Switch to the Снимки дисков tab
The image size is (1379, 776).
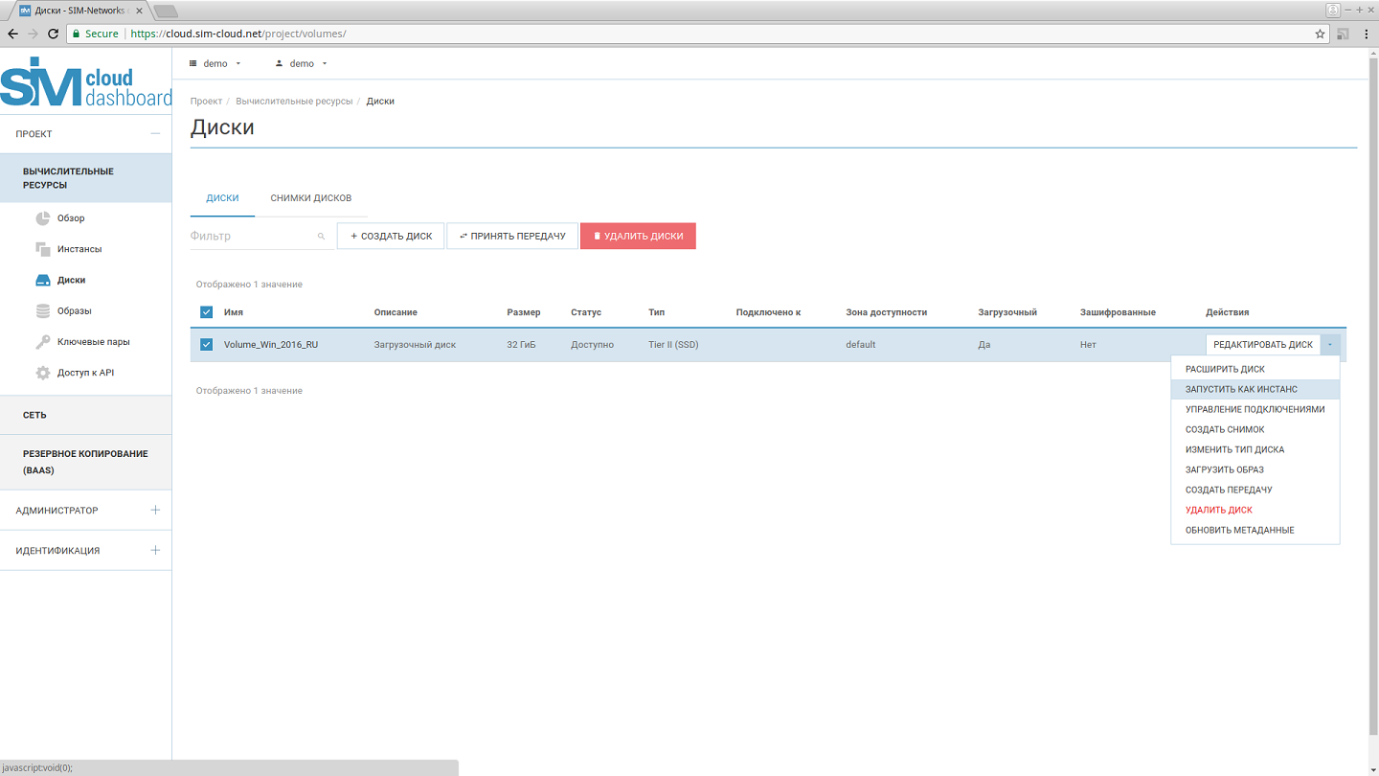pos(310,198)
